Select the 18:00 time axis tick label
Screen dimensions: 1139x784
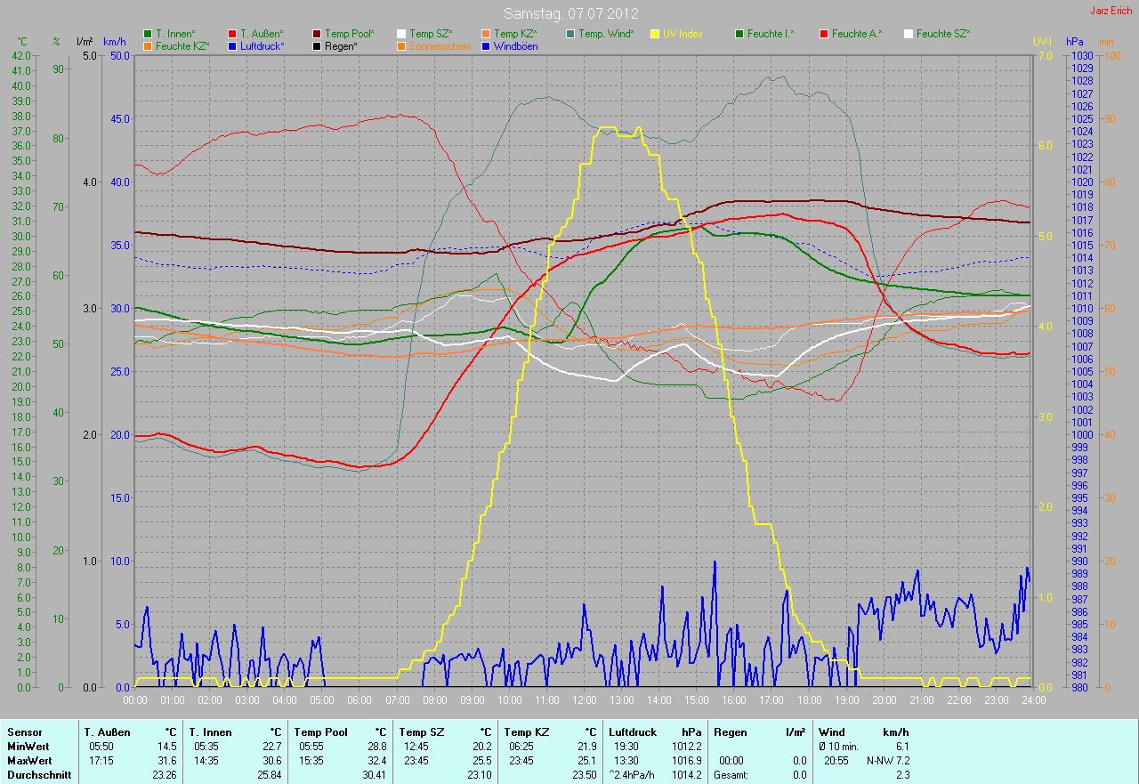coord(808,700)
